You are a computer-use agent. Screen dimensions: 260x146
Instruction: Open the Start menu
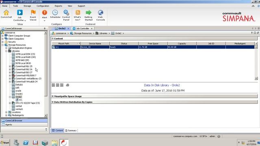[x=5, y=142]
